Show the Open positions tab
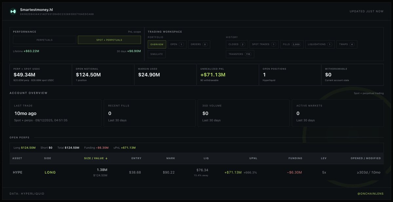The height and width of the screenshot is (202, 393). [x=177, y=44]
